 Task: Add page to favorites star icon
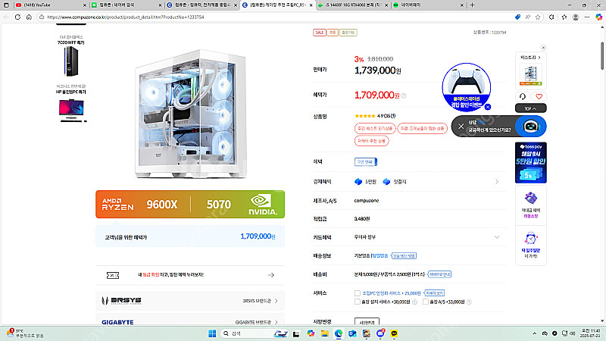pos(538,17)
